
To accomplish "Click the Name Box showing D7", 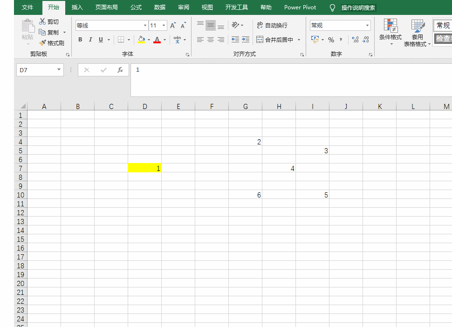I will 40,70.
